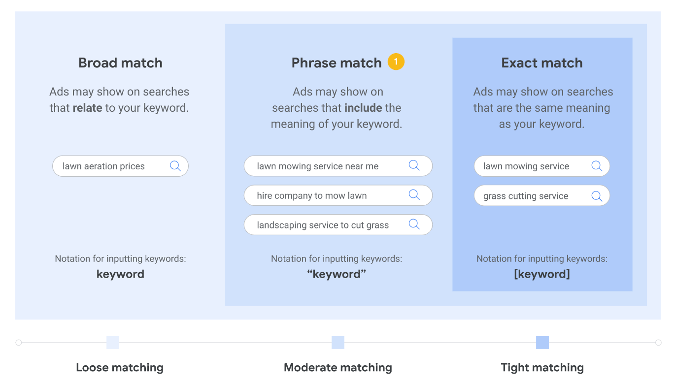675x382 pixels.
Task: Click the right end circle of the matching scale
Action: coord(658,343)
